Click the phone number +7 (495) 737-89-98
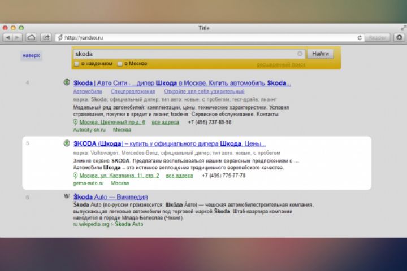The height and width of the screenshot is (271, 407). pos(210,122)
